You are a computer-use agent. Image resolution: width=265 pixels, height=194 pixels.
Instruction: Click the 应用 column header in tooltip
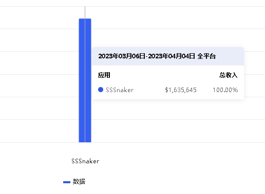(x=104, y=75)
